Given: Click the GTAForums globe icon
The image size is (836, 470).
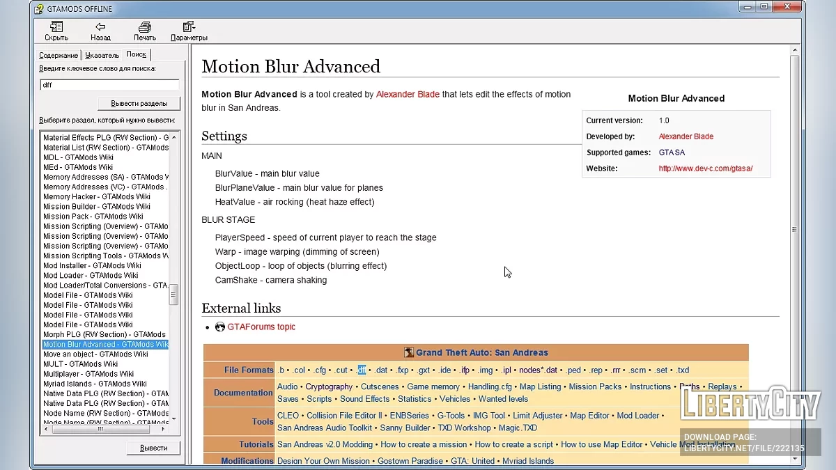Looking at the screenshot, I should pos(220,327).
